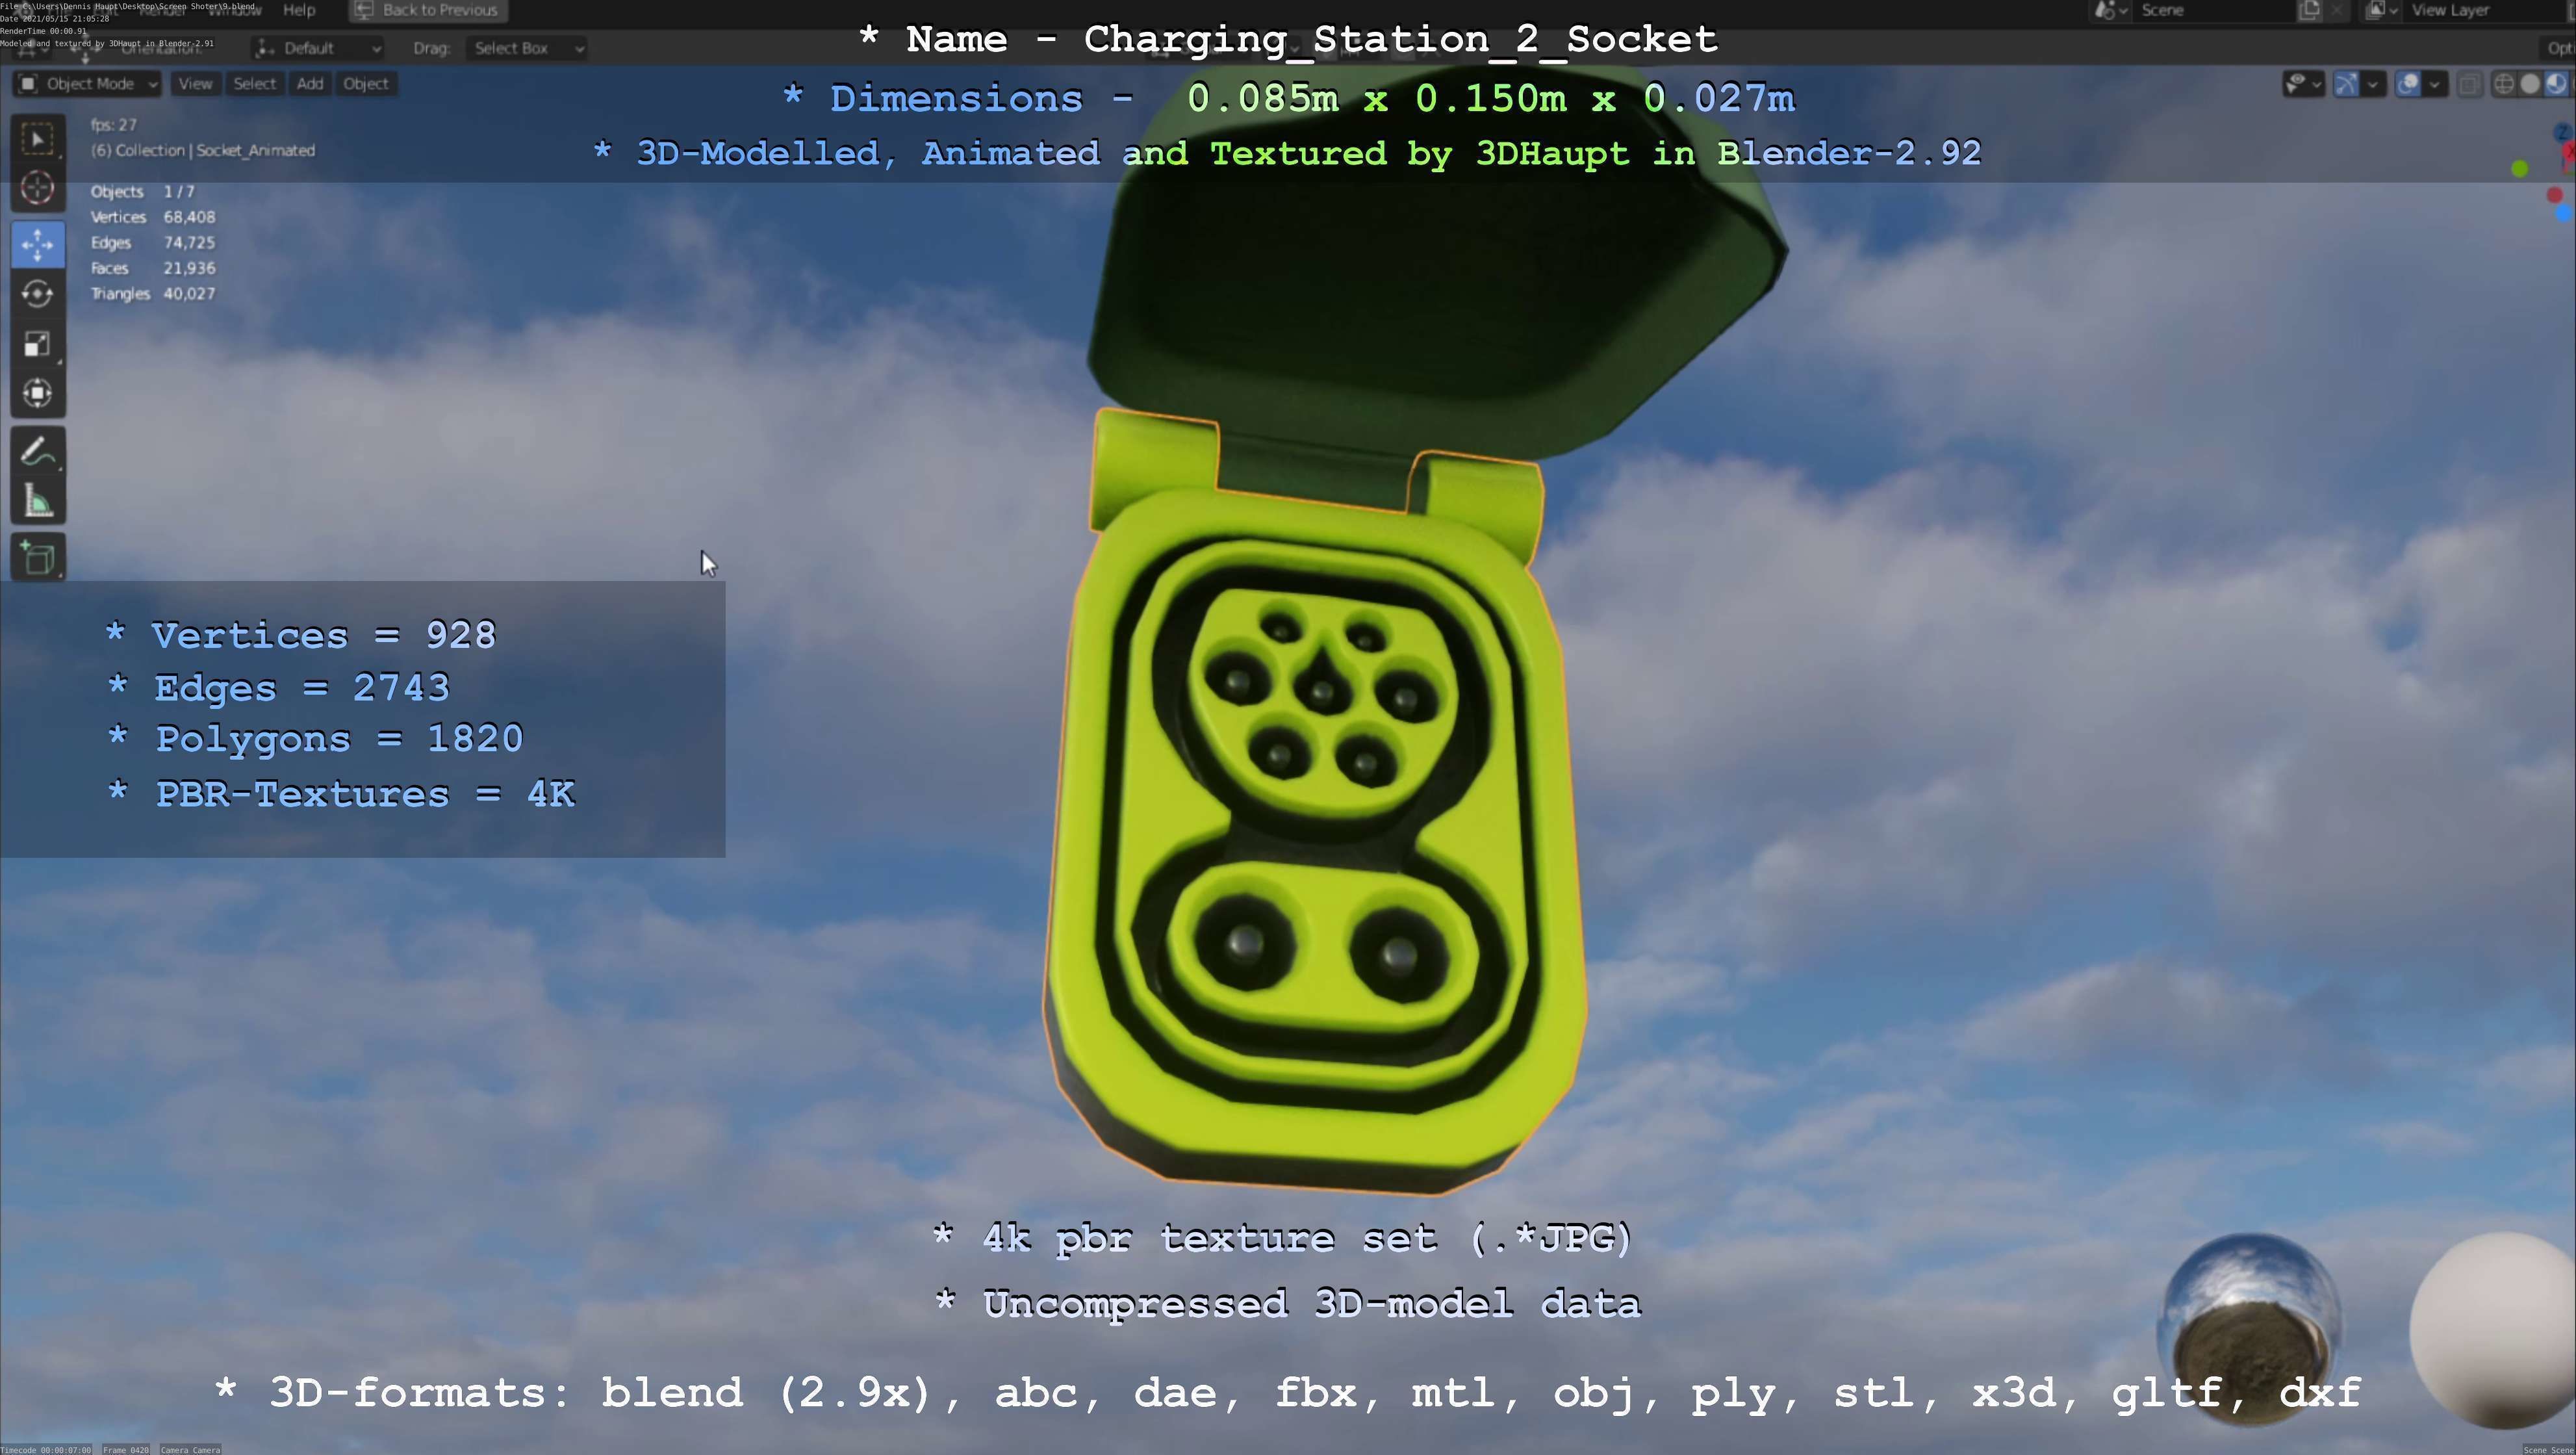Click the 'Camera Camera' status text

pyautogui.click(x=190, y=1449)
